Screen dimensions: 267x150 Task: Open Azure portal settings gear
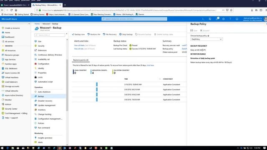(224, 19)
